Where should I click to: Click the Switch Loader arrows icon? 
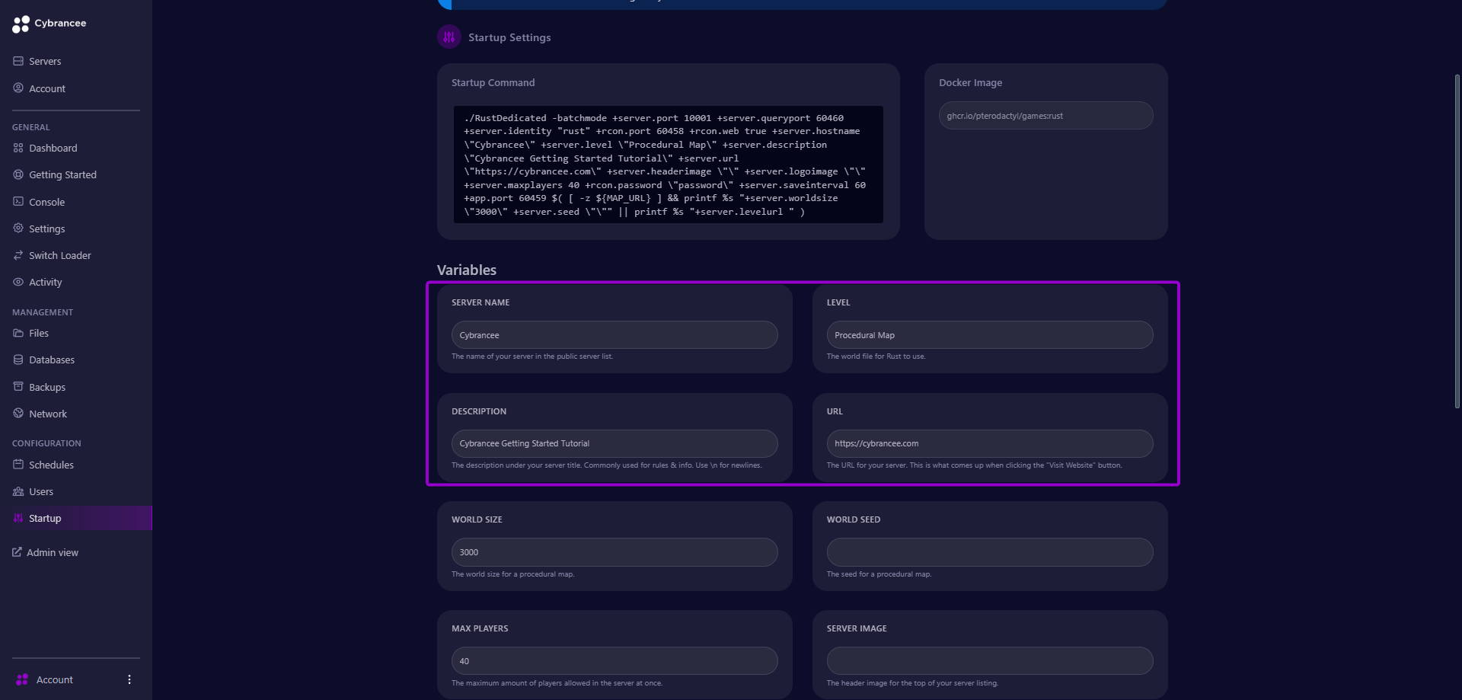(18, 255)
